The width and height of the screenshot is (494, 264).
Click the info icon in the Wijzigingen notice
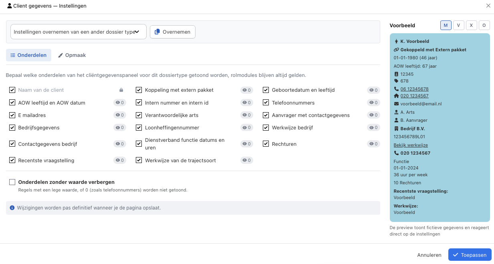12,208
